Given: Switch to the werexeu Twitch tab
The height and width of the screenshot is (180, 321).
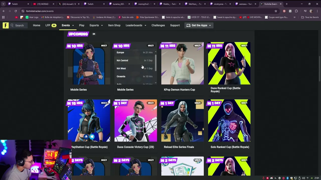Looking at the screenshot, I should point(246,4).
